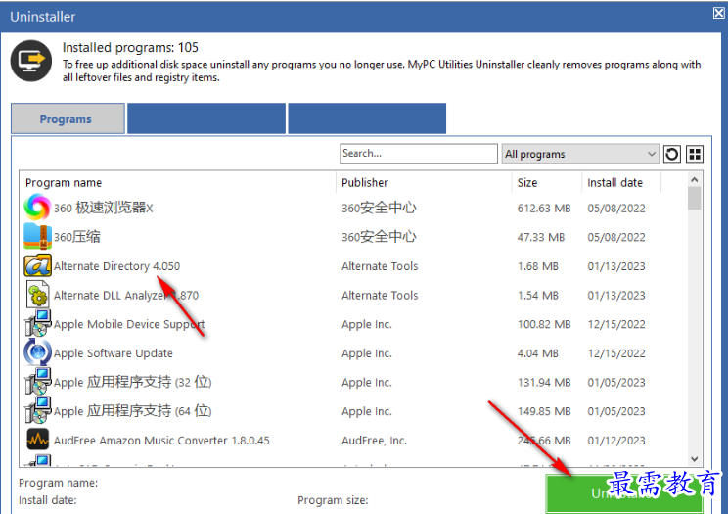728x514 pixels.
Task: Click publisher AudFree, Inc.
Action: (374, 441)
